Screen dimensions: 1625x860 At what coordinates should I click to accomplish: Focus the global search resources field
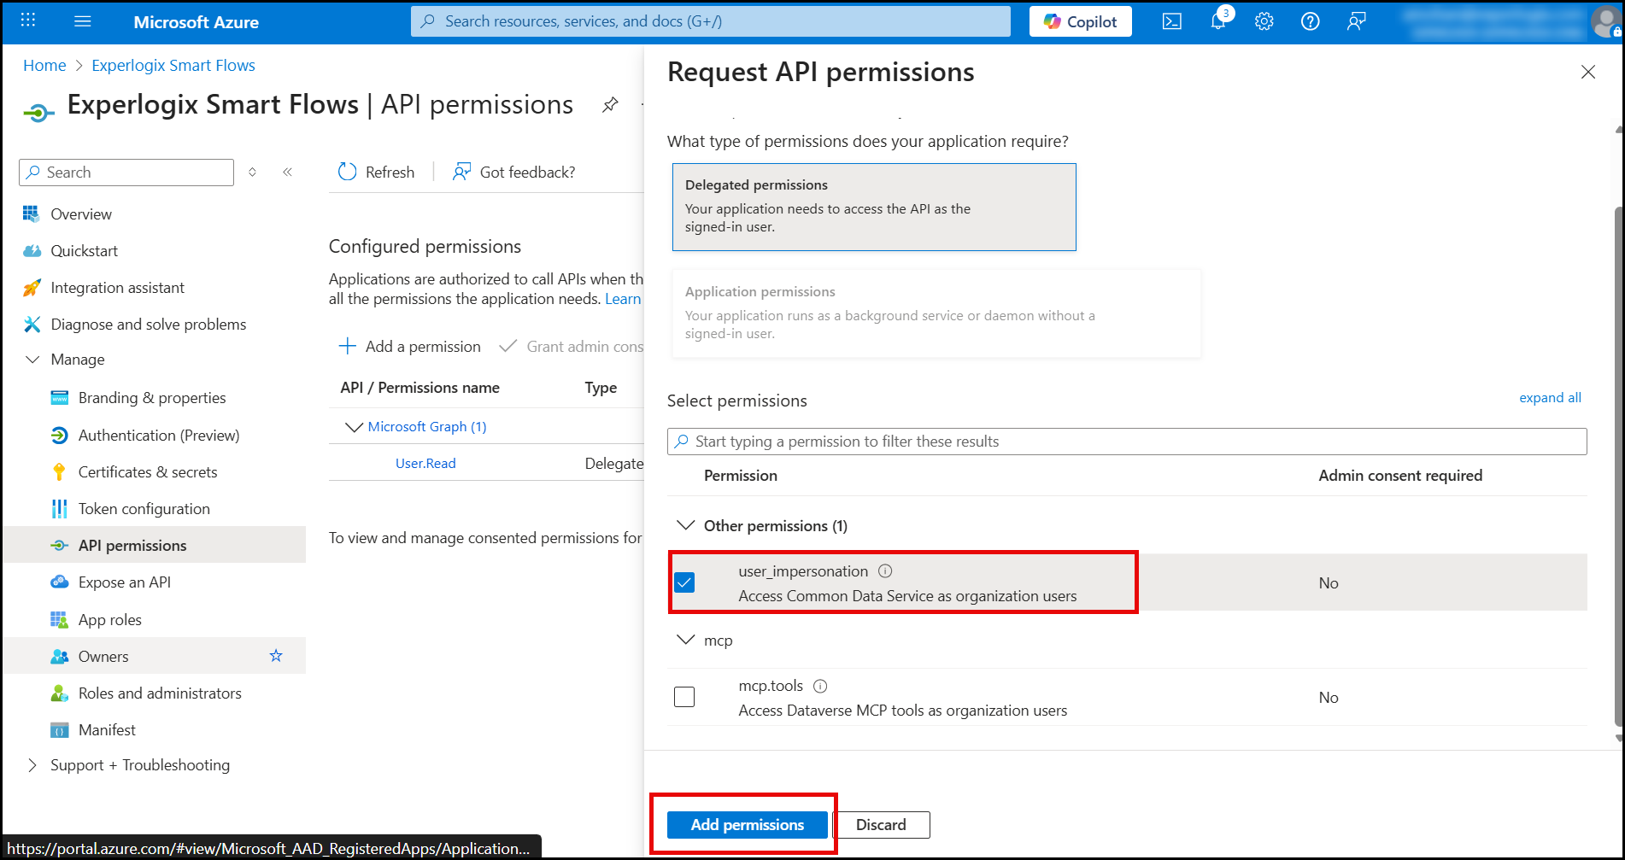click(711, 21)
